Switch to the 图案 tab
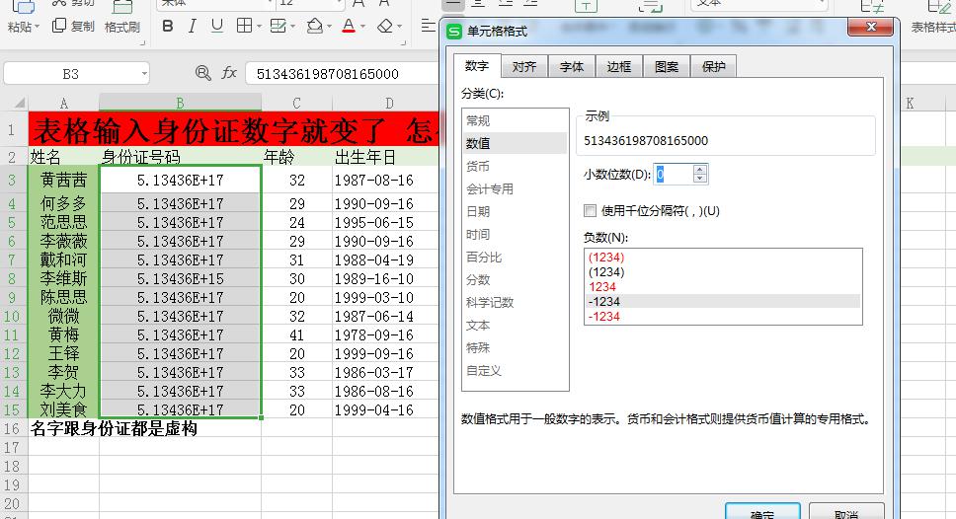 (667, 66)
